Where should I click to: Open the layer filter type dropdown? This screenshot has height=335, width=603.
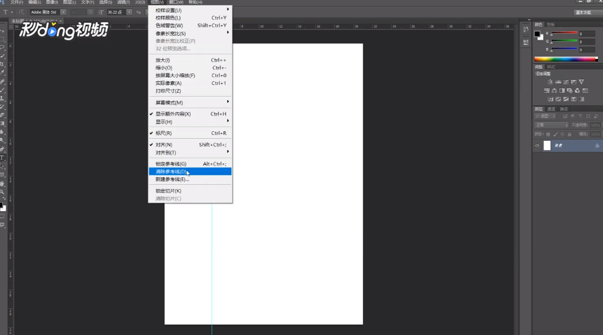pos(545,116)
